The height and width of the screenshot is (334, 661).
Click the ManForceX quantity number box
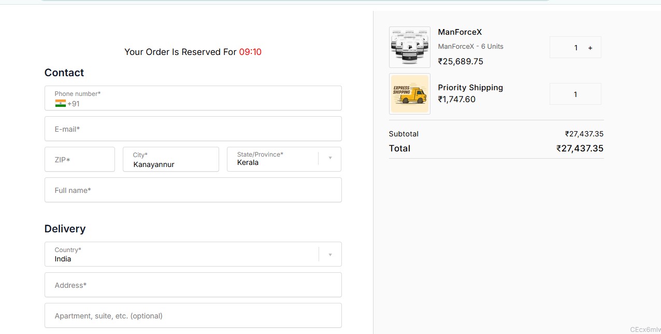click(x=576, y=48)
